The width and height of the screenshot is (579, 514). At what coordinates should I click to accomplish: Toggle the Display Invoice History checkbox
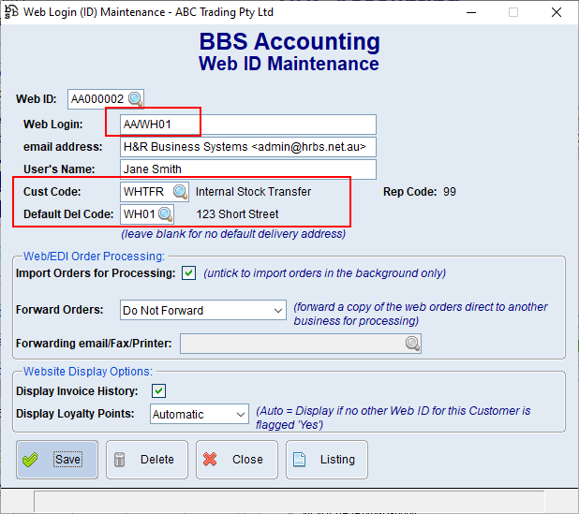159,390
